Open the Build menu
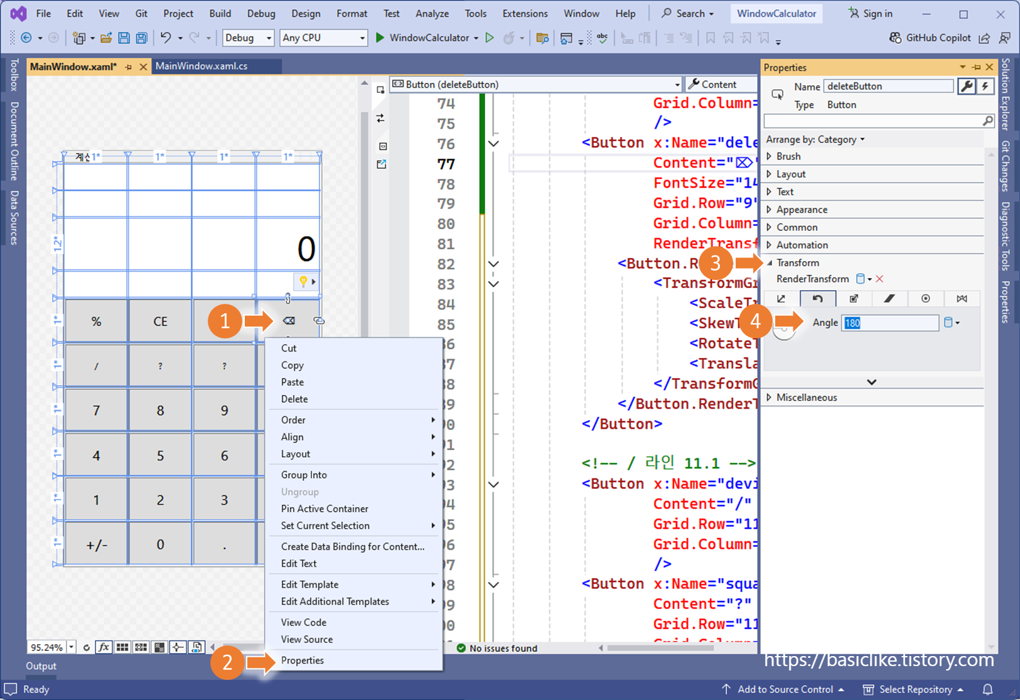Viewport: 1020px width, 700px height. pos(220,13)
